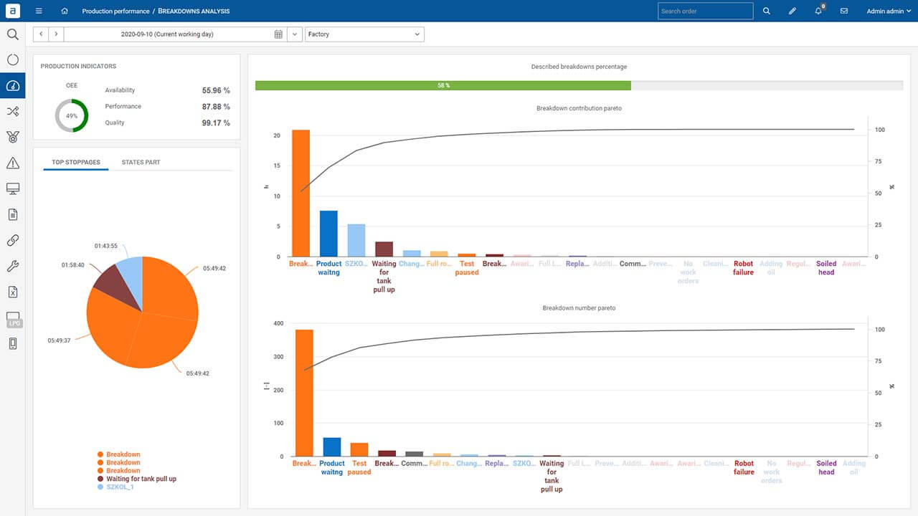Viewport: 918px width, 516px height.
Task: Click the 58 % described breakdowns bar
Action: pos(443,85)
